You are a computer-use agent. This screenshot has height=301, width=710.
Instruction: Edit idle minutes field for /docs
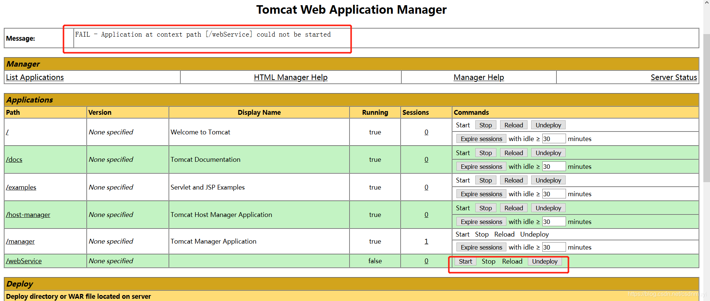coord(554,167)
